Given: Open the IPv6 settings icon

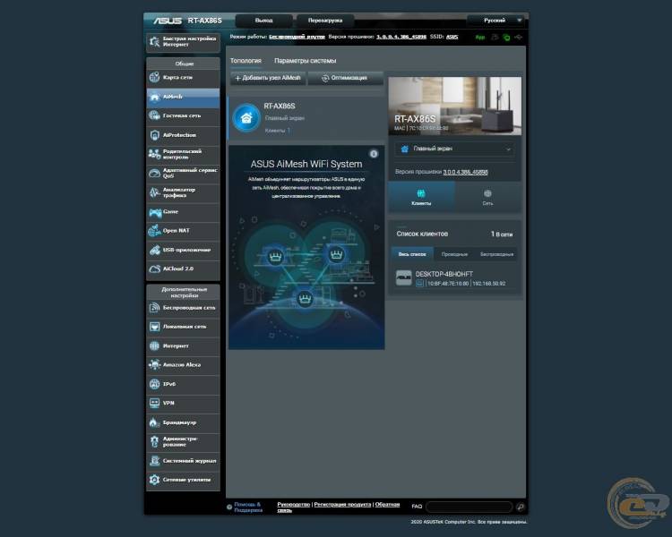Looking at the screenshot, I should [x=154, y=384].
